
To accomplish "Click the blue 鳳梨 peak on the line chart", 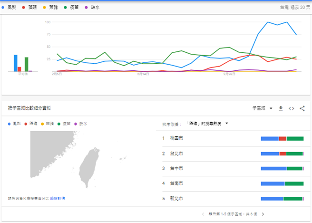I will (268, 22).
